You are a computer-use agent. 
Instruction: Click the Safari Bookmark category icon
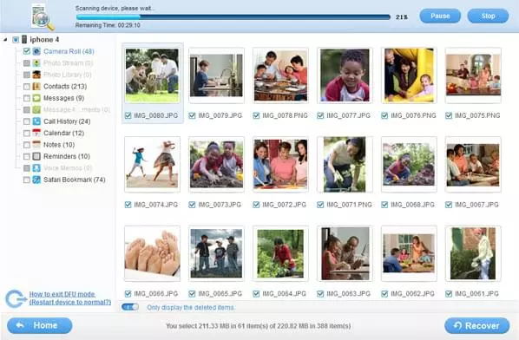coord(36,180)
